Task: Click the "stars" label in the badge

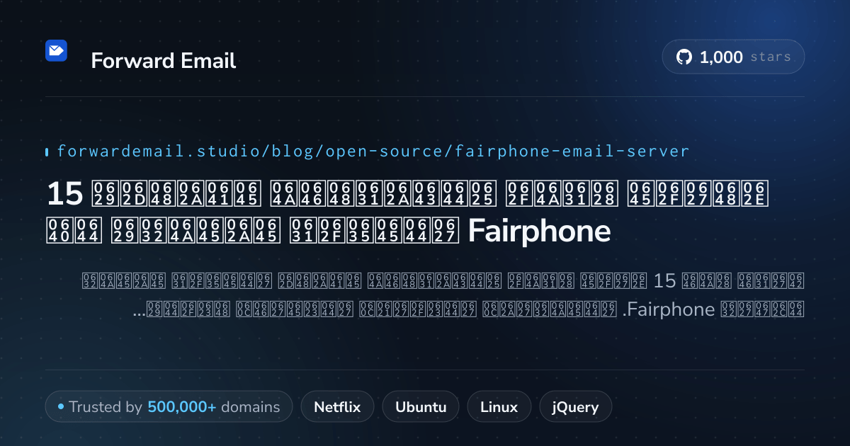Action: pos(771,57)
